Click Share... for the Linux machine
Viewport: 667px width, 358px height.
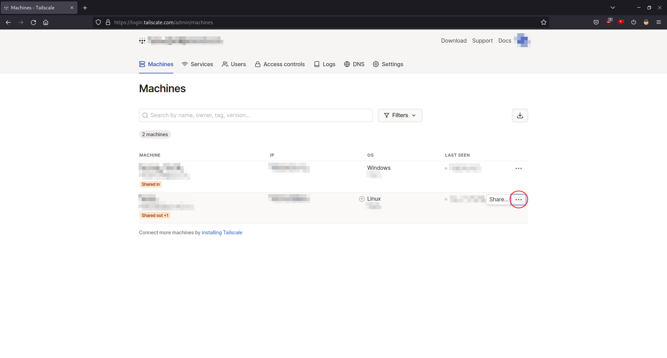[499, 200]
